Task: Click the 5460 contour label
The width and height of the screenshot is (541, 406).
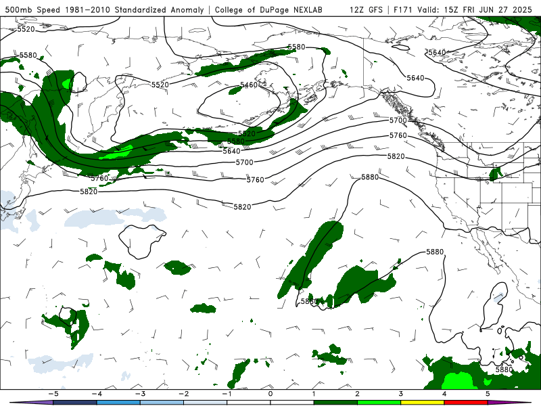Action: [249, 85]
